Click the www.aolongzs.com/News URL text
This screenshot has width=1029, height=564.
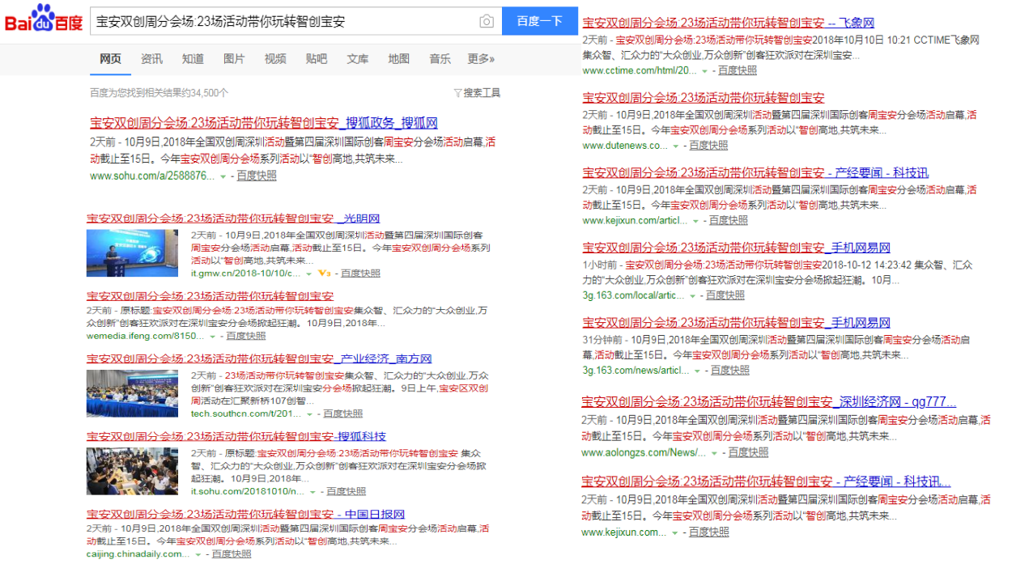pos(644,452)
